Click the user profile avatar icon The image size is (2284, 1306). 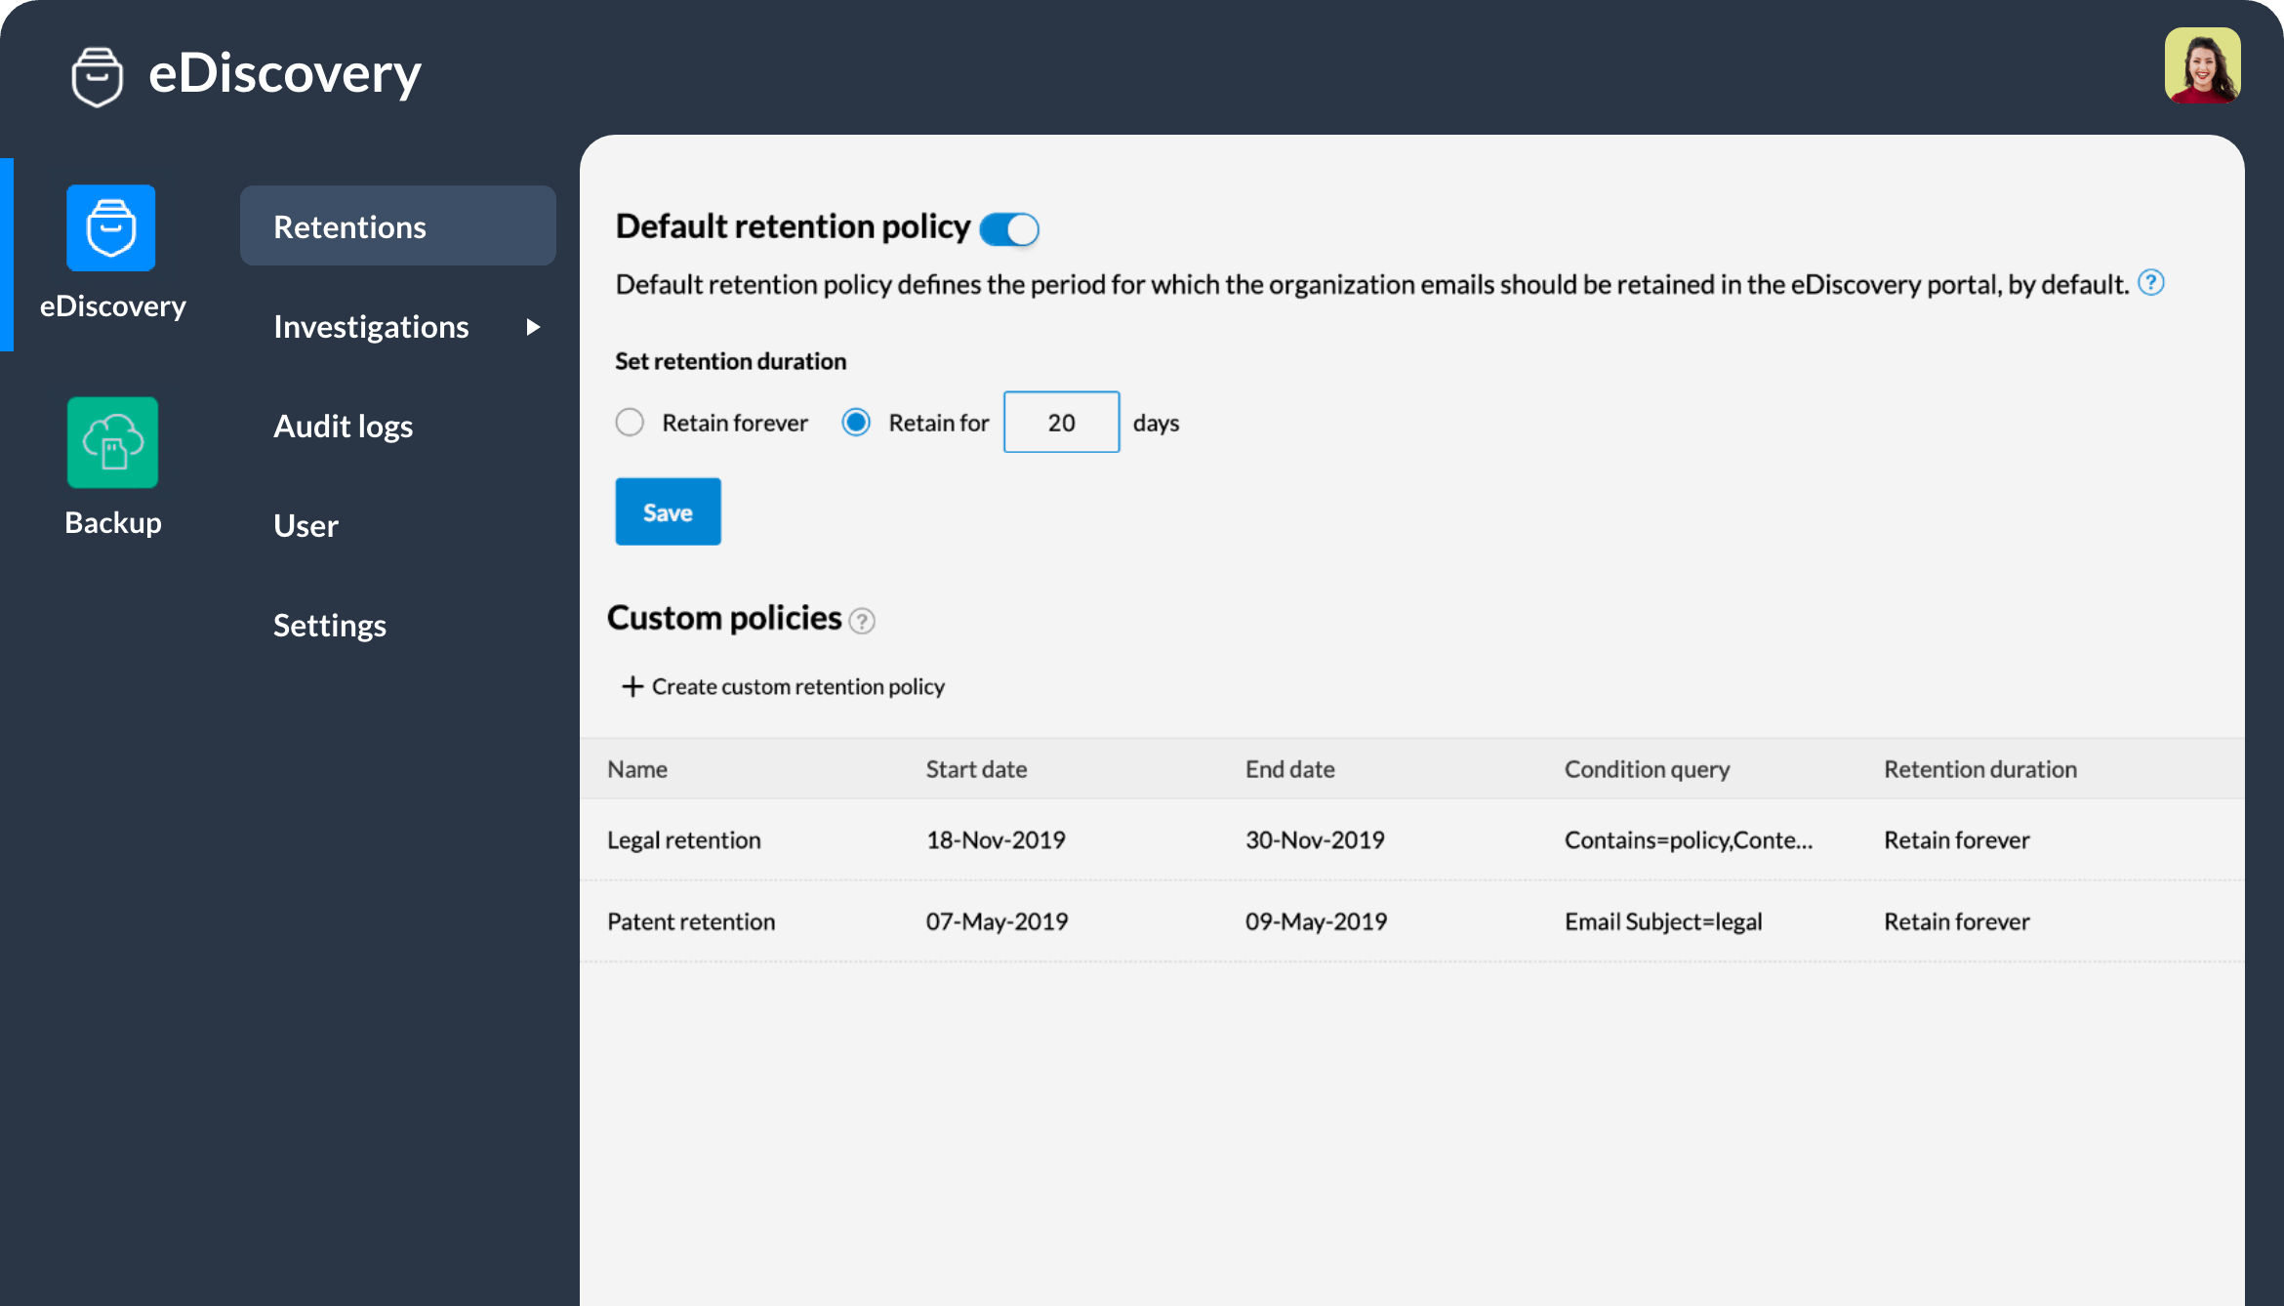tap(2206, 72)
